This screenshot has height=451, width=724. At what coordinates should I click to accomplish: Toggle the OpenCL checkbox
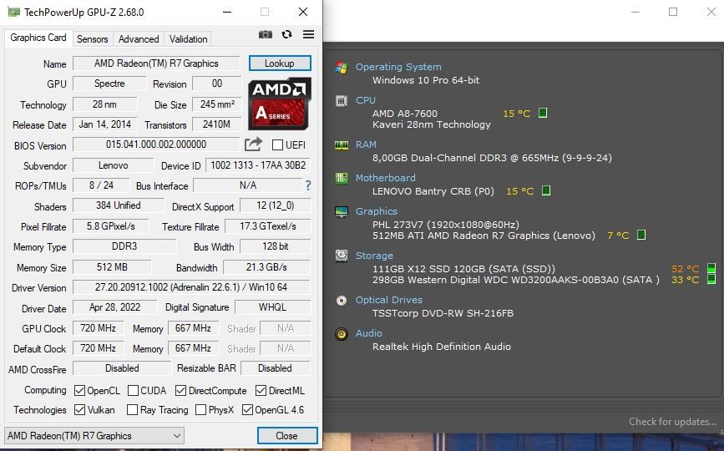tap(79, 391)
